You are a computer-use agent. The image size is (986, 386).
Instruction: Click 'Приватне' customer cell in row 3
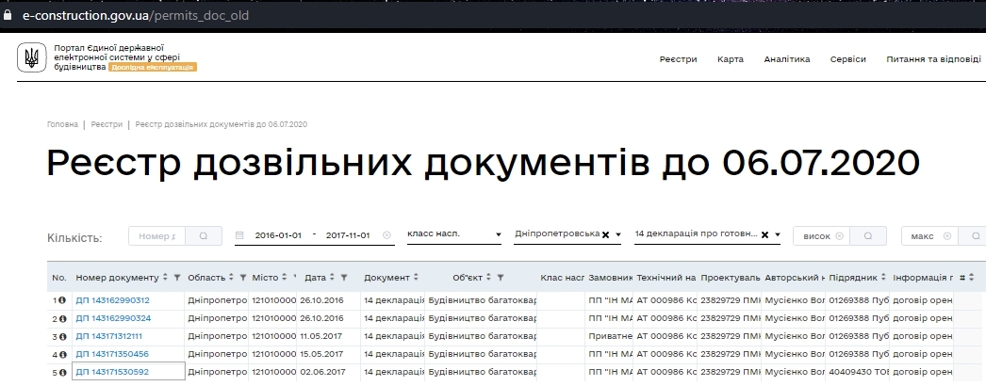coord(611,336)
